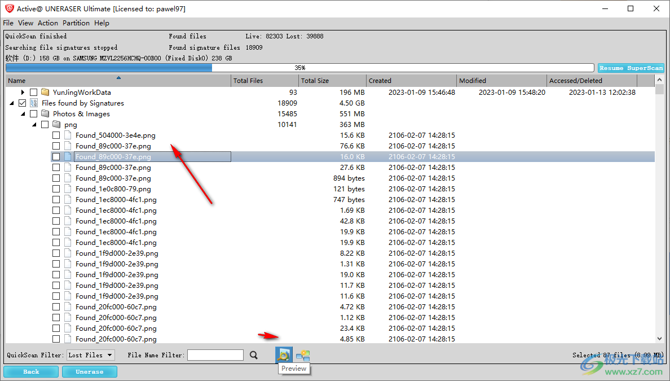Click the YunJingWorkData folder icon
Screen dimensions: 670x381
pyautogui.click(x=45, y=92)
